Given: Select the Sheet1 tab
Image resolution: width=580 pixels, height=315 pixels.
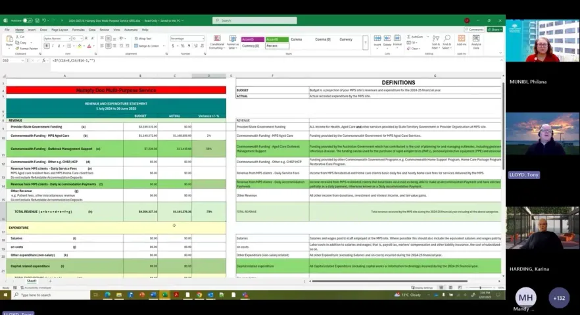Looking at the screenshot, I should (x=32, y=281).
